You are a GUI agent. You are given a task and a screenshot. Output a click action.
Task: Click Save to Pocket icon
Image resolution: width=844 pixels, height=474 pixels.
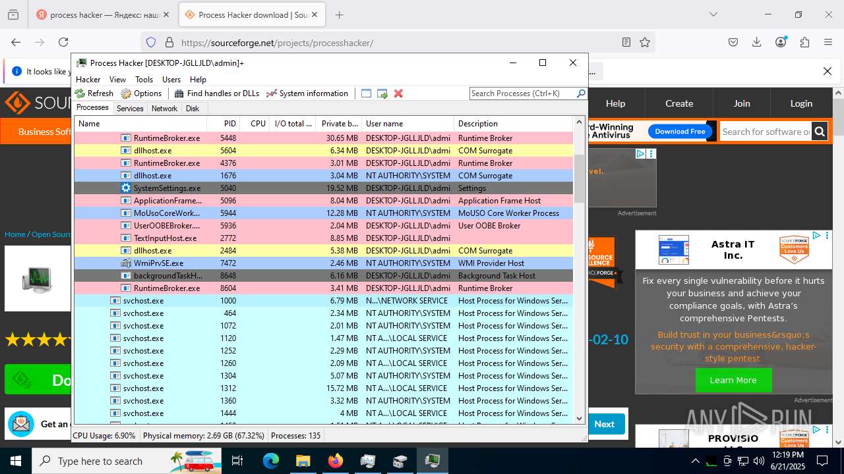pos(733,42)
